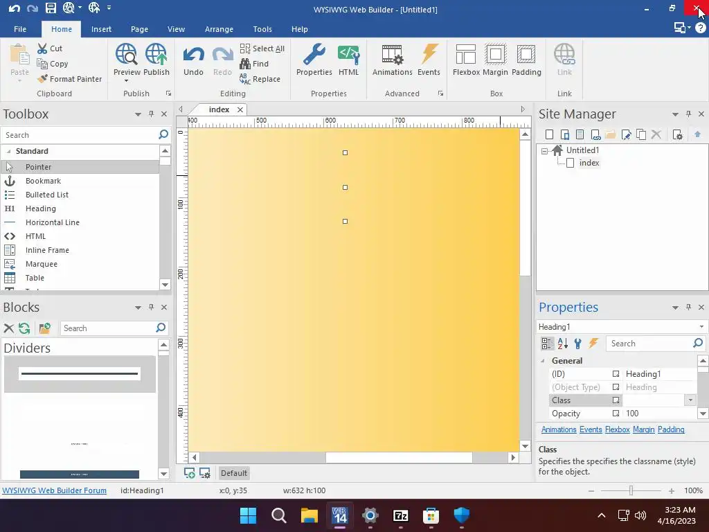This screenshot has height=532, width=709.
Task: Click the refresh icon in Blocks panel
Action: pos(24,328)
